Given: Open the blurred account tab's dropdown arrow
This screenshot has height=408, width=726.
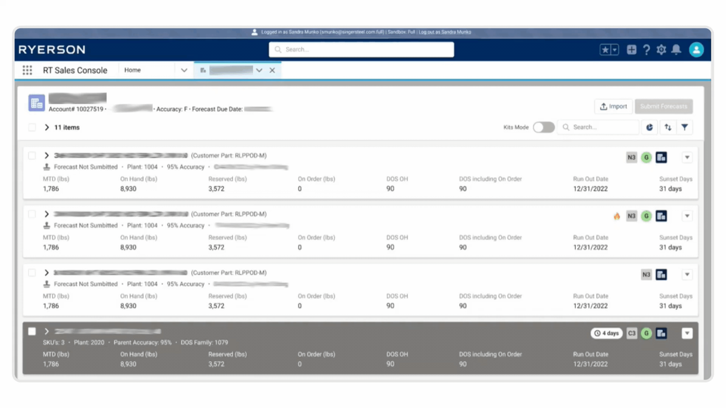Looking at the screenshot, I should pos(259,70).
